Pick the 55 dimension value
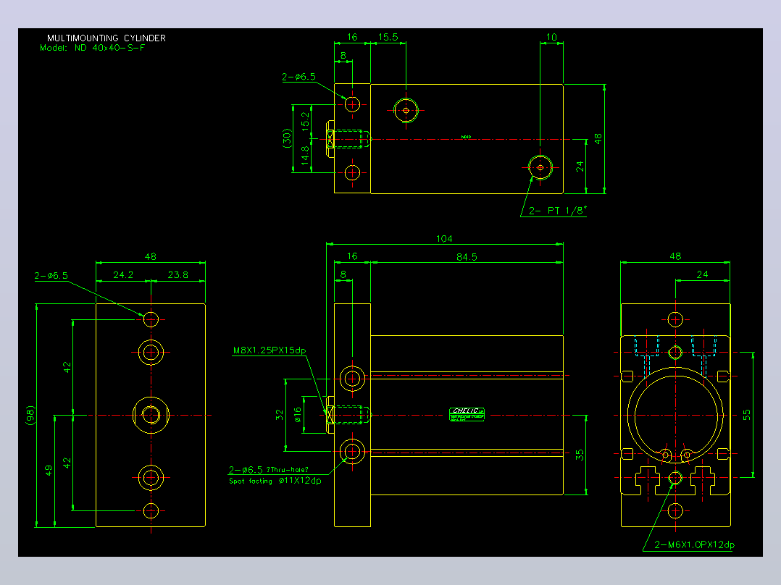Viewport: 781px width, 585px height. (x=747, y=415)
